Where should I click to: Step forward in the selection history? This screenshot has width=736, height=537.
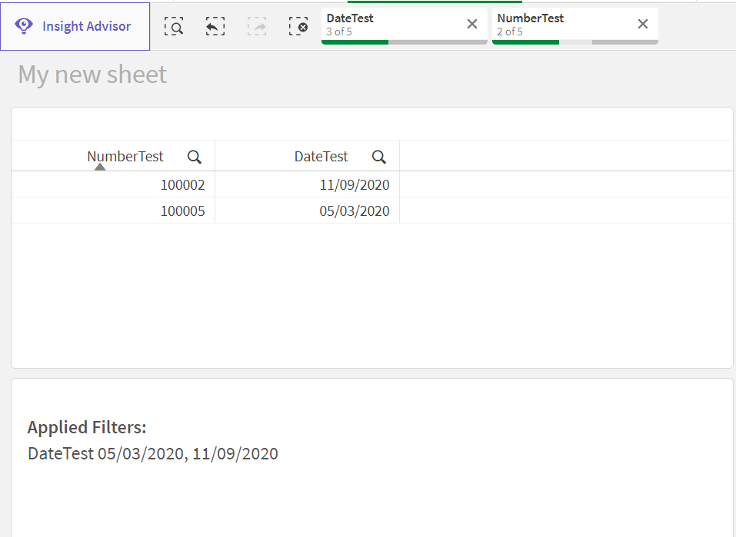tap(257, 25)
